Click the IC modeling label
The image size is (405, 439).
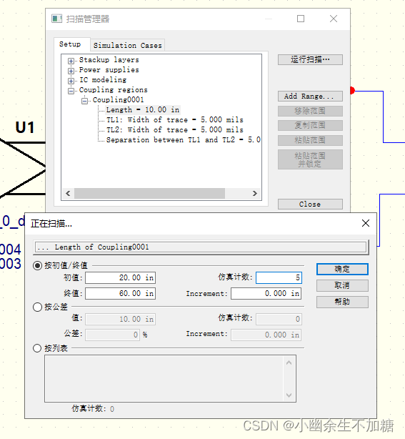point(103,80)
